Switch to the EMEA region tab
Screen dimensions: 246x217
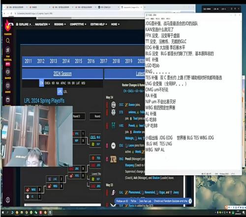point(48,83)
